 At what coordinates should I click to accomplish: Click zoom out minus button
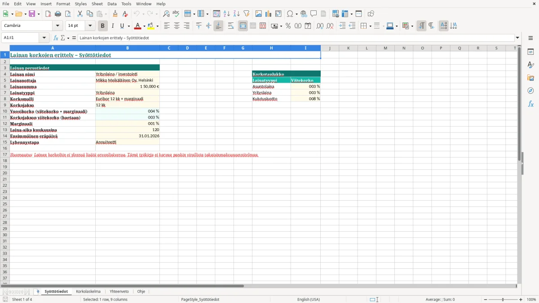point(485,299)
